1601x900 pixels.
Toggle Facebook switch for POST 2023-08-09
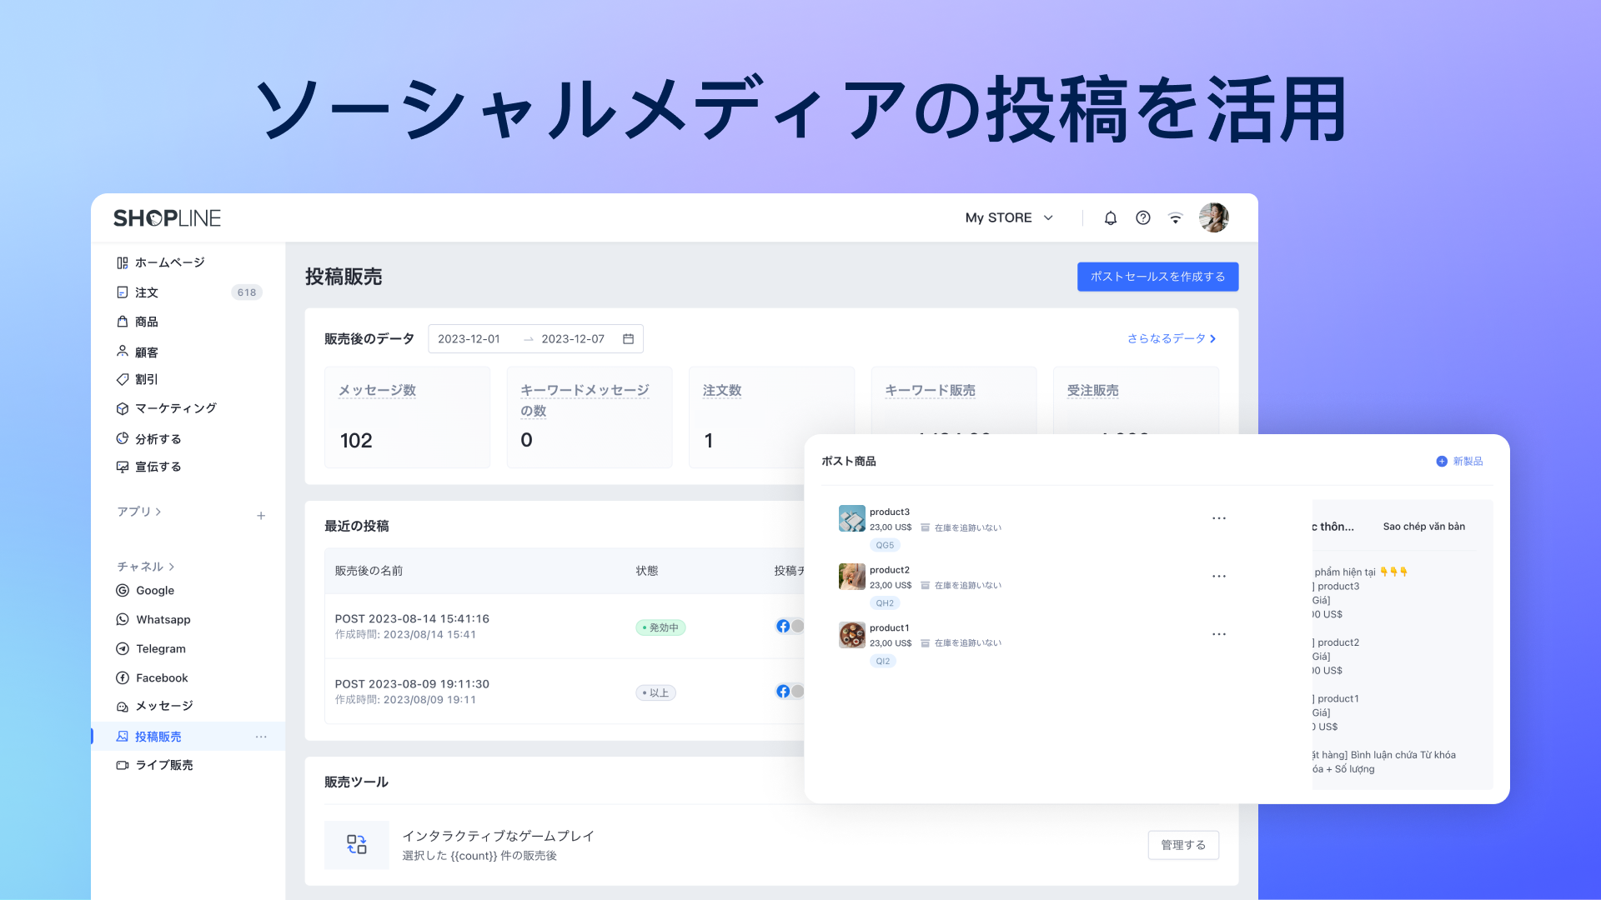coord(790,691)
